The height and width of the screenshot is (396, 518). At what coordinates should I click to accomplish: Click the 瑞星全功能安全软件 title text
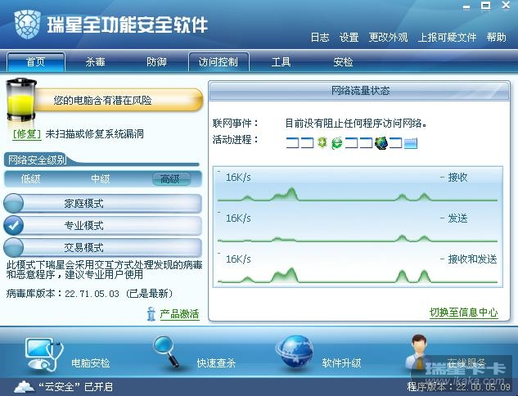pyautogui.click(x=128, y=25)
